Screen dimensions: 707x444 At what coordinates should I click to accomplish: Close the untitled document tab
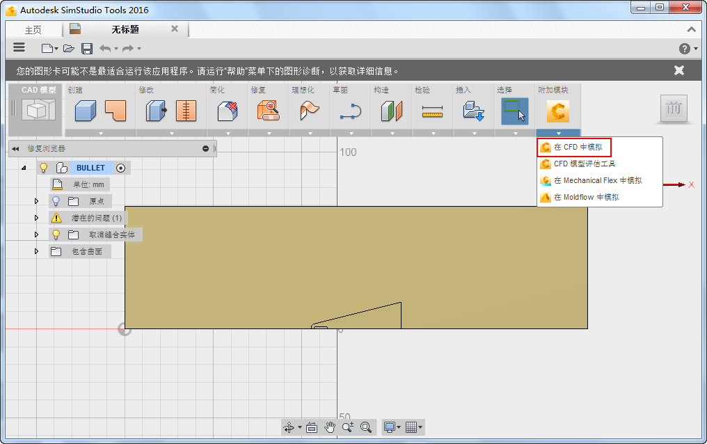coord(175,29)
